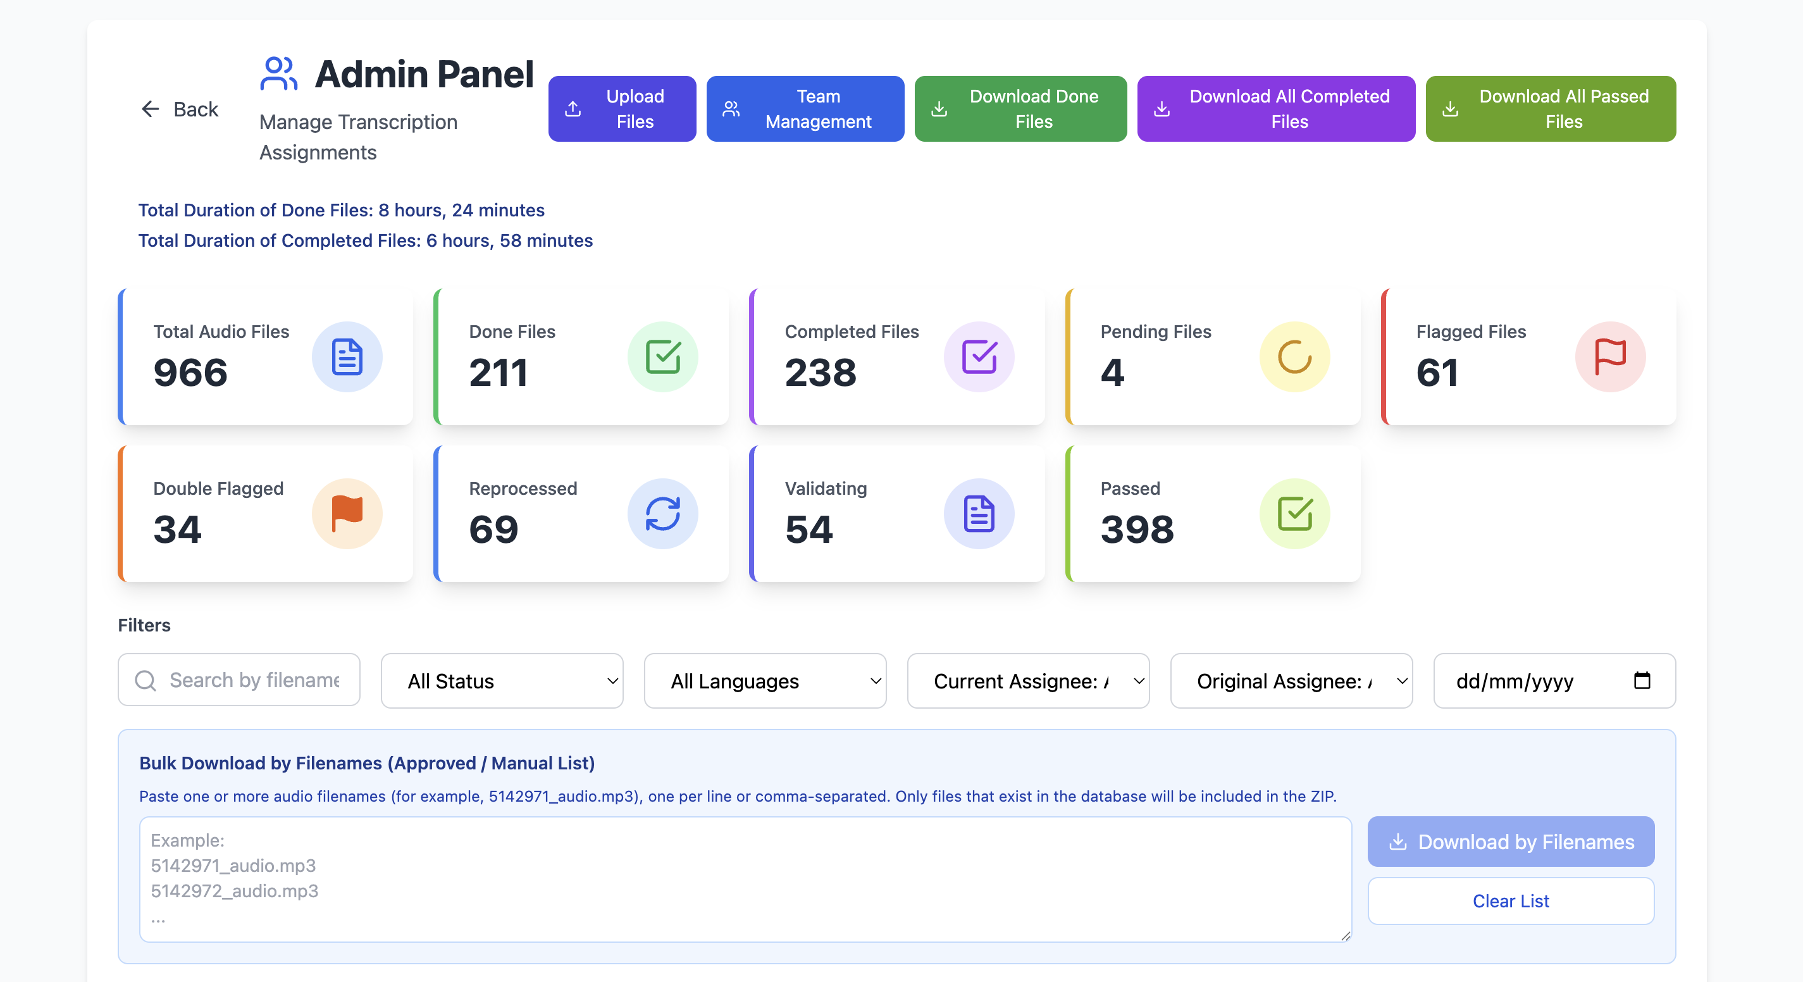Go back using the Back arrow
This screenshot has width=1803, height=982.
coord(150,108)
